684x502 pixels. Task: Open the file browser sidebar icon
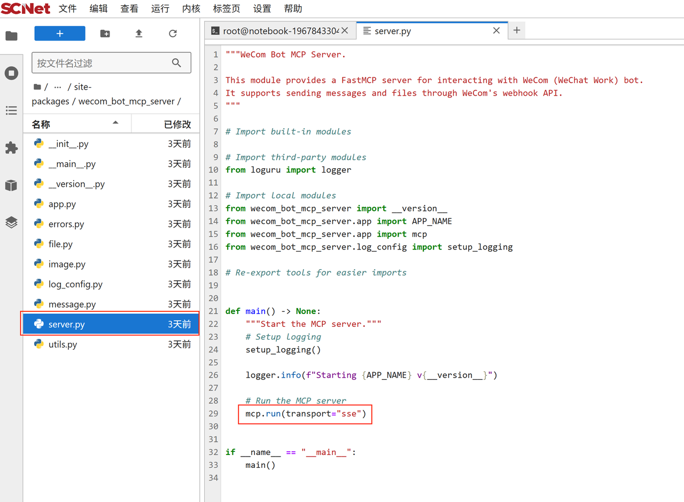11,36
